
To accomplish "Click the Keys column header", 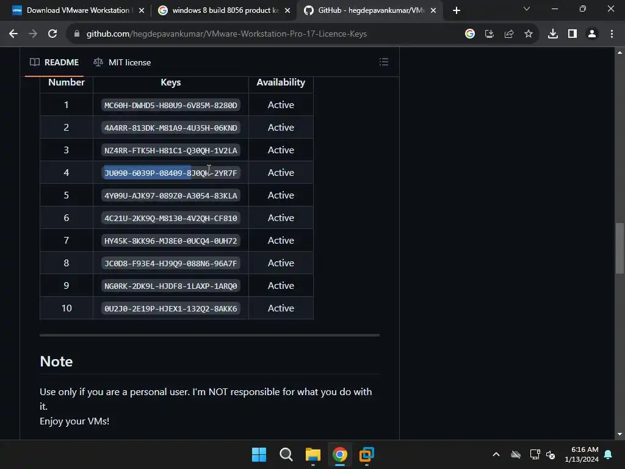I will pyautogui.click(x=171, y=82).
